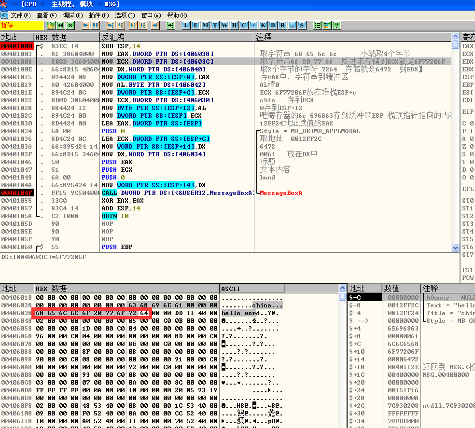Screen dimensions: 475x428
Task: Select the PUSH EBP instruction
Action: click(x=117, y=247)
